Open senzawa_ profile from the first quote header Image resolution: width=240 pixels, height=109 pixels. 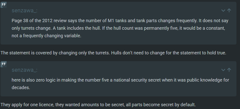[x=25, y=11]
